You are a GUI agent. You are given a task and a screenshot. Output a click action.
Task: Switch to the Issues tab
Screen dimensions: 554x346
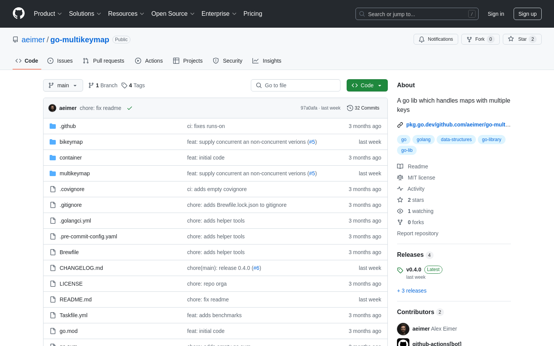click(x=60, y=61)
